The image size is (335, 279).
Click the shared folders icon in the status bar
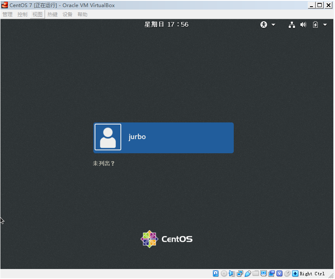(255, 274)
